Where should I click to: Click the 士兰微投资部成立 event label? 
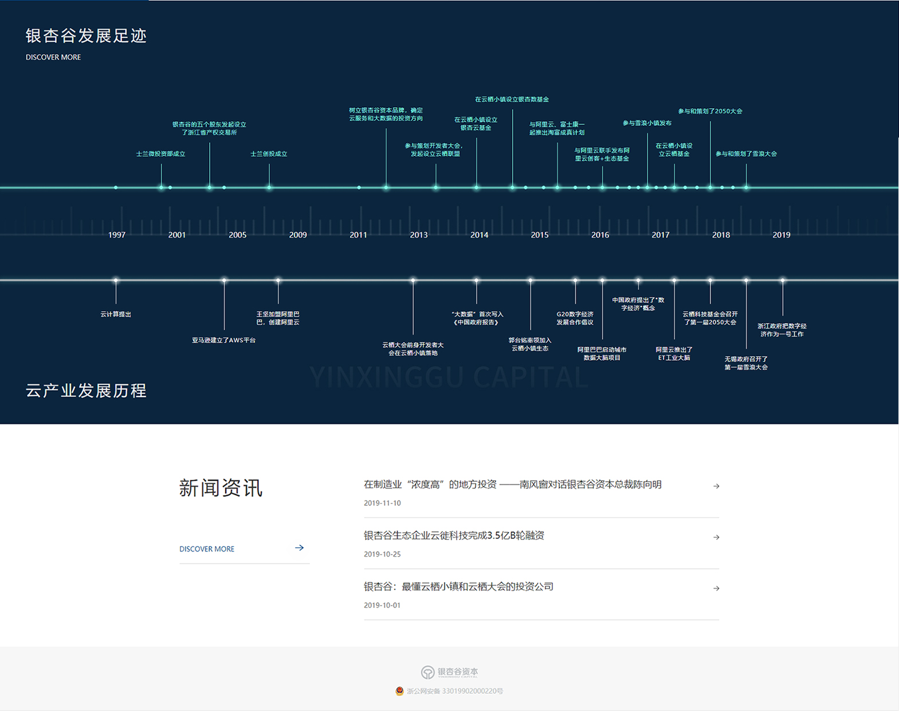160,154
